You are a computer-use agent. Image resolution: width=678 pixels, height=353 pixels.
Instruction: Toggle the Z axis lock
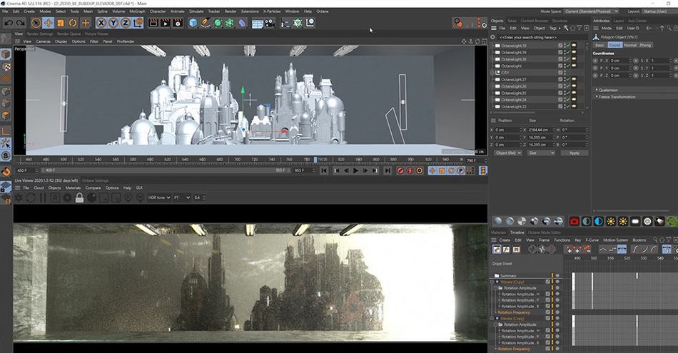pyautogui.click(x=126, y=23)
